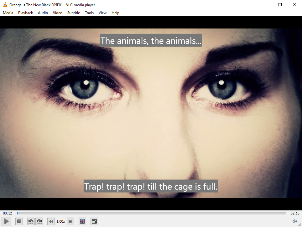This screenshot has width=302, height=227.
Task: Click the seek bar to jump in video
Action: click(151, 213)
